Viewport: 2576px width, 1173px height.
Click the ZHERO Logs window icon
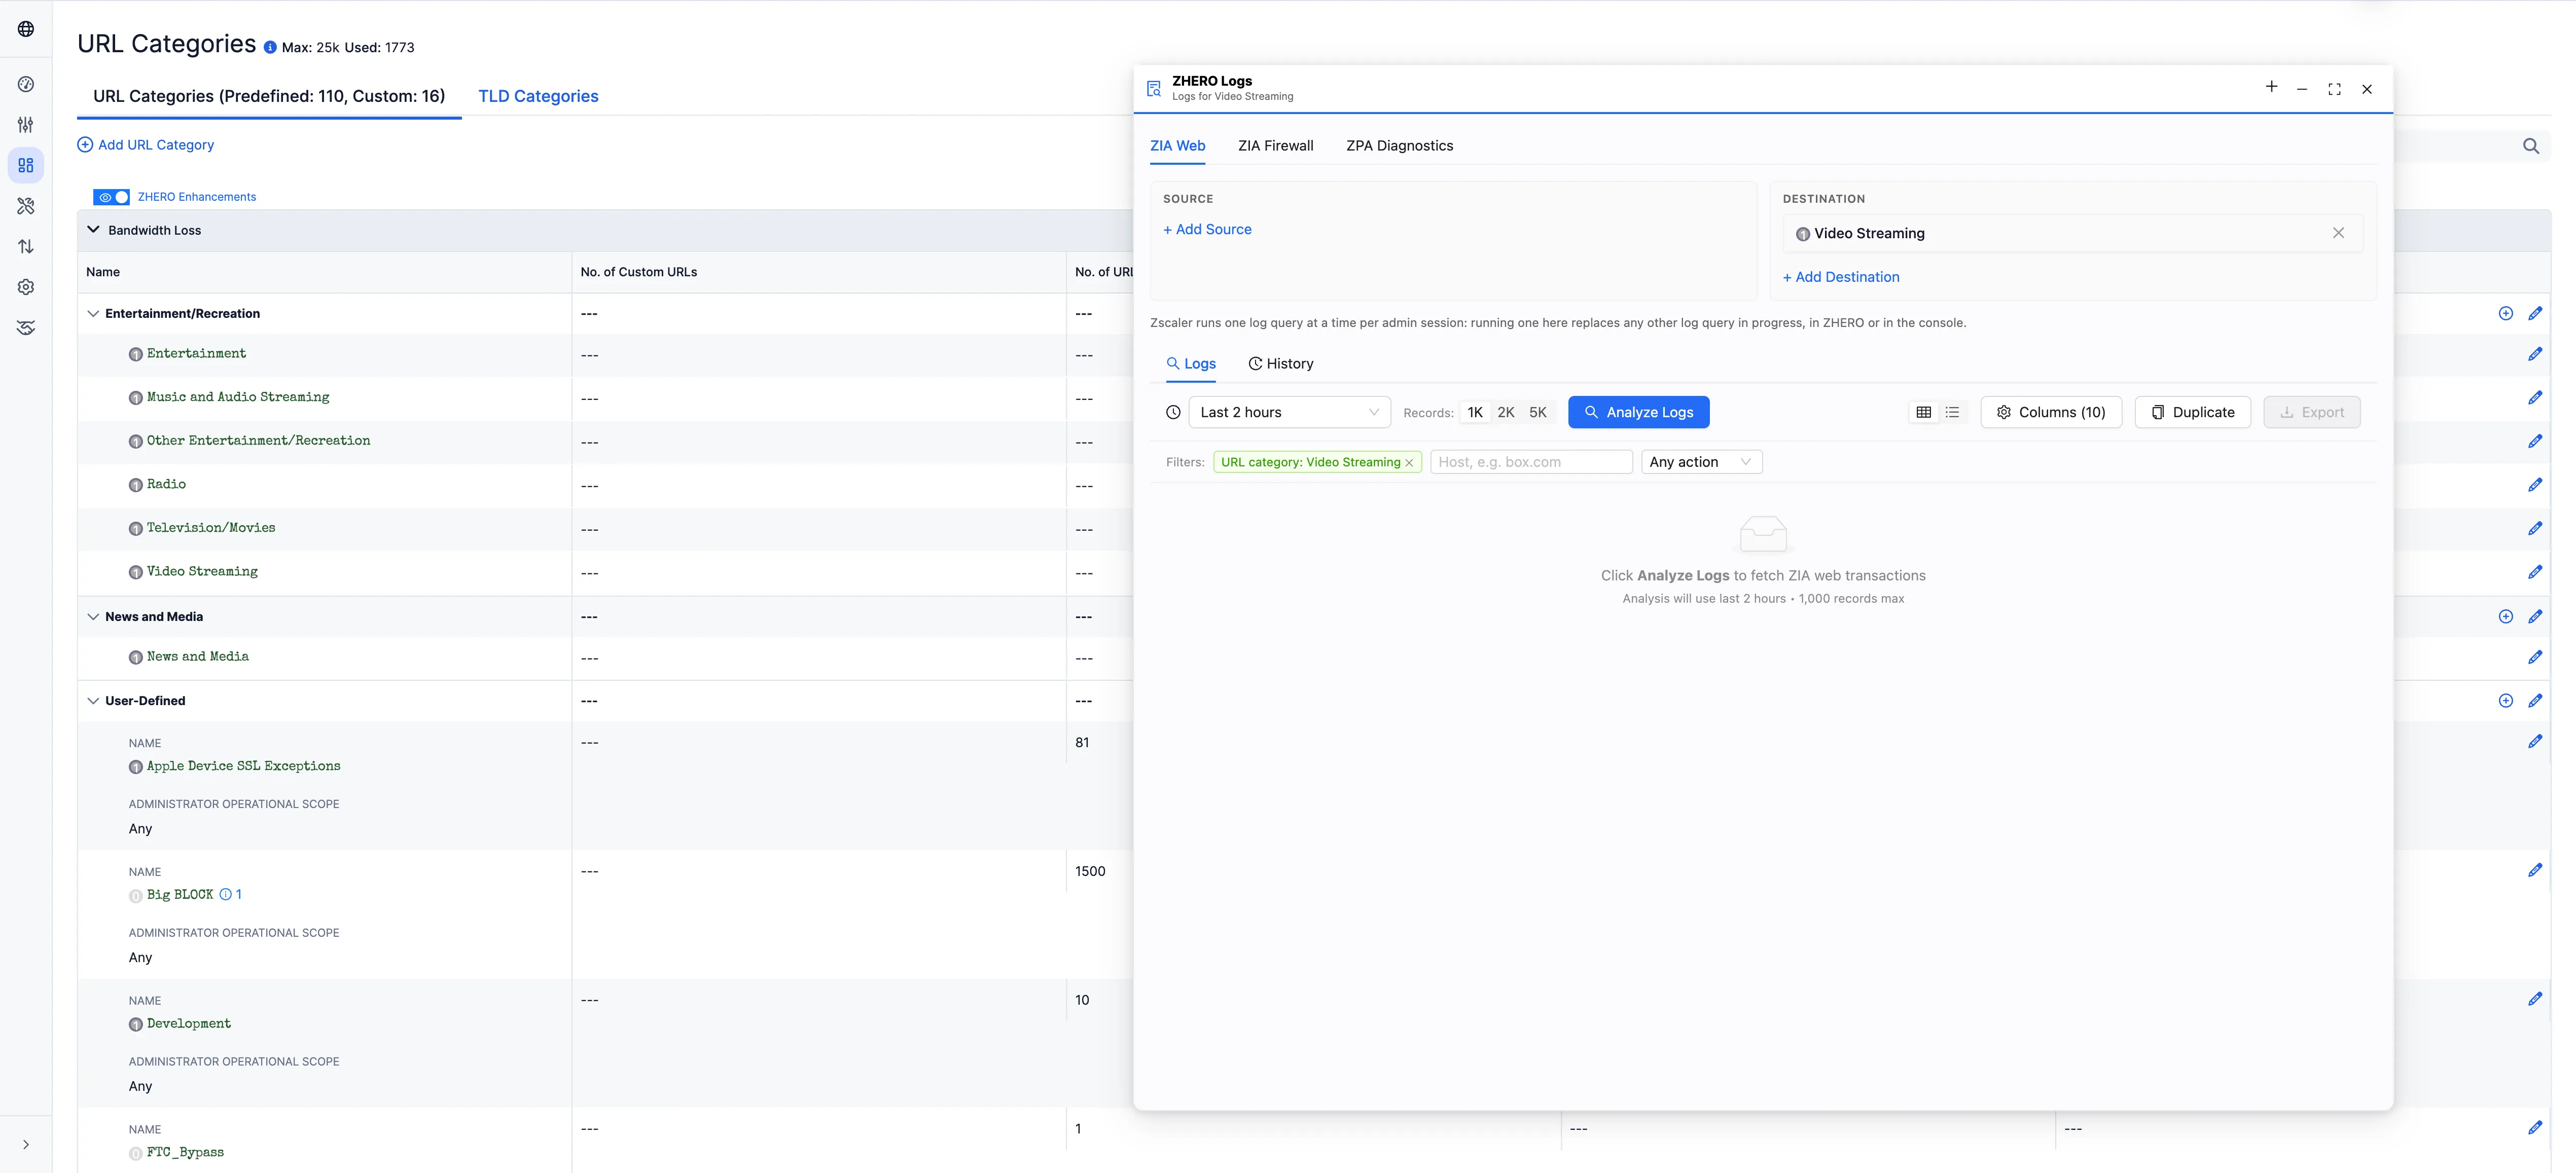click(1154, 89)
